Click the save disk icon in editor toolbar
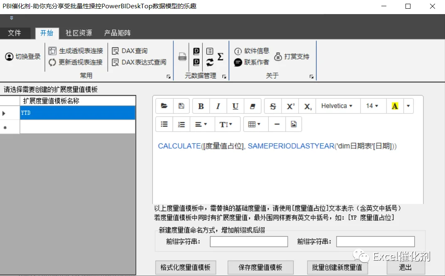The width and height of the screenshot is (445, 276). [181, 106]
